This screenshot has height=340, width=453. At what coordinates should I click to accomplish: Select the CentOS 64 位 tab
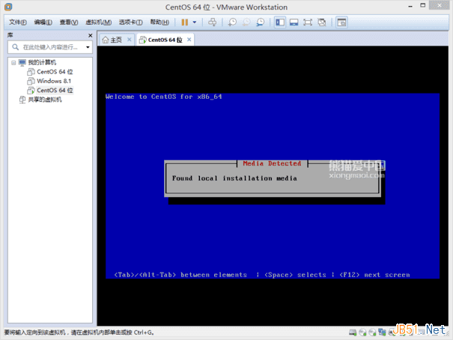click(165, 40)
